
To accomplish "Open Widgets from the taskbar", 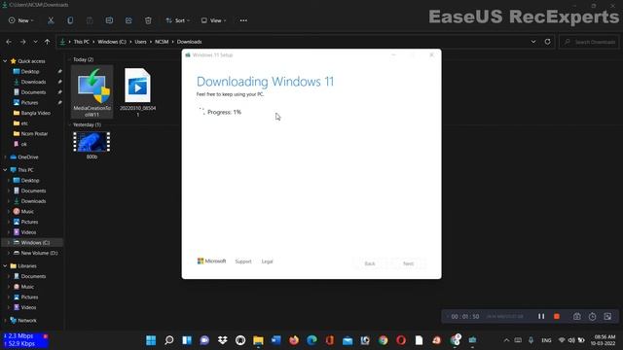I will point(187,340).
